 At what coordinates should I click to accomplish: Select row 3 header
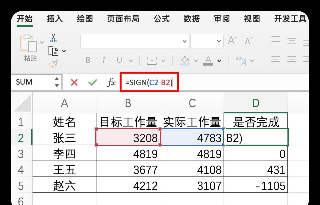click(x=21, y=154)
